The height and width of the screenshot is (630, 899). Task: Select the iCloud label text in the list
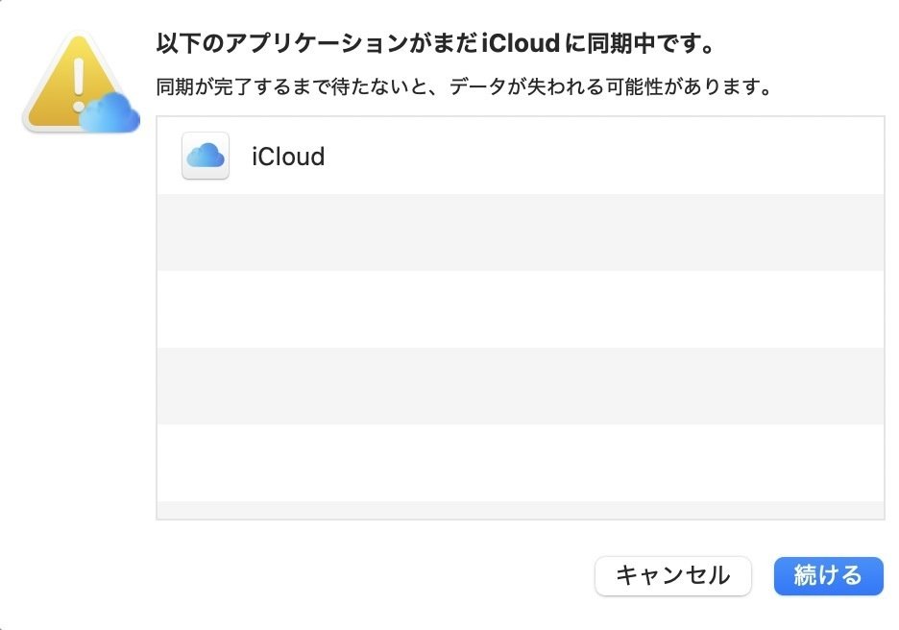point(288,156)
